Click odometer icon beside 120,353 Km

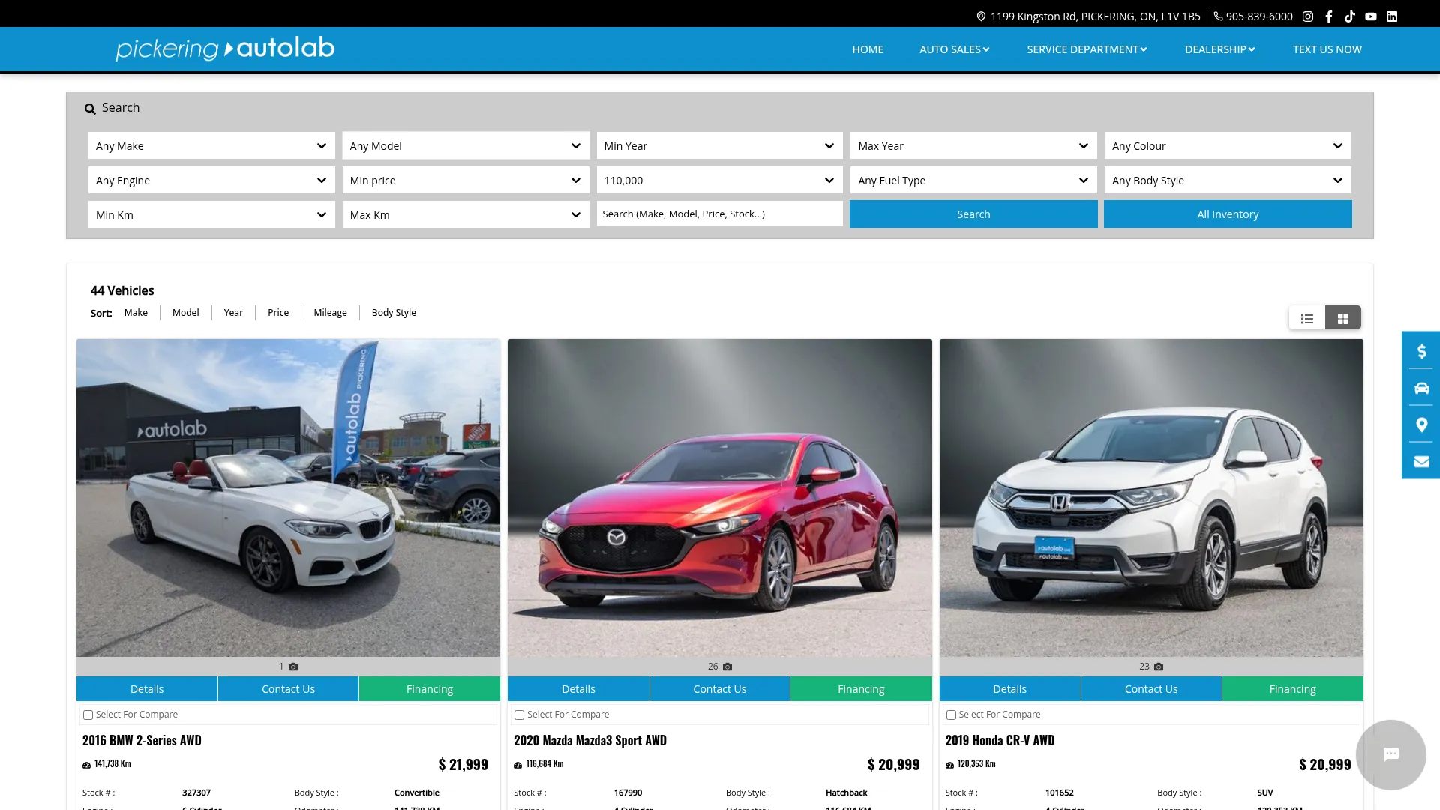[949, 765]
